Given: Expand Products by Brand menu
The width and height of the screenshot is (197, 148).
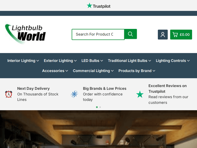Looking at the screenshot, I should point(137,71).
